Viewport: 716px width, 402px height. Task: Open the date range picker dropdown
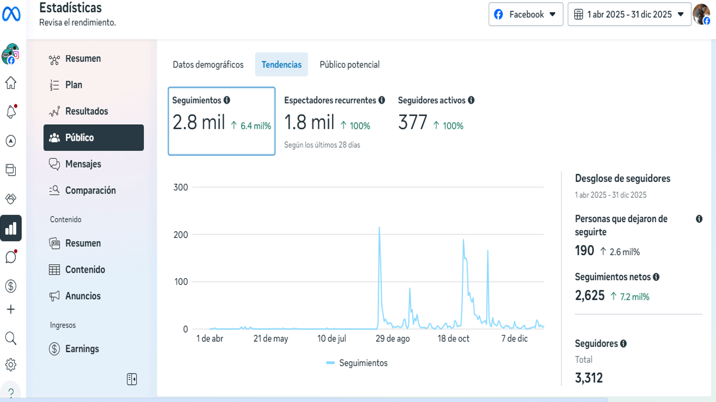629,14
